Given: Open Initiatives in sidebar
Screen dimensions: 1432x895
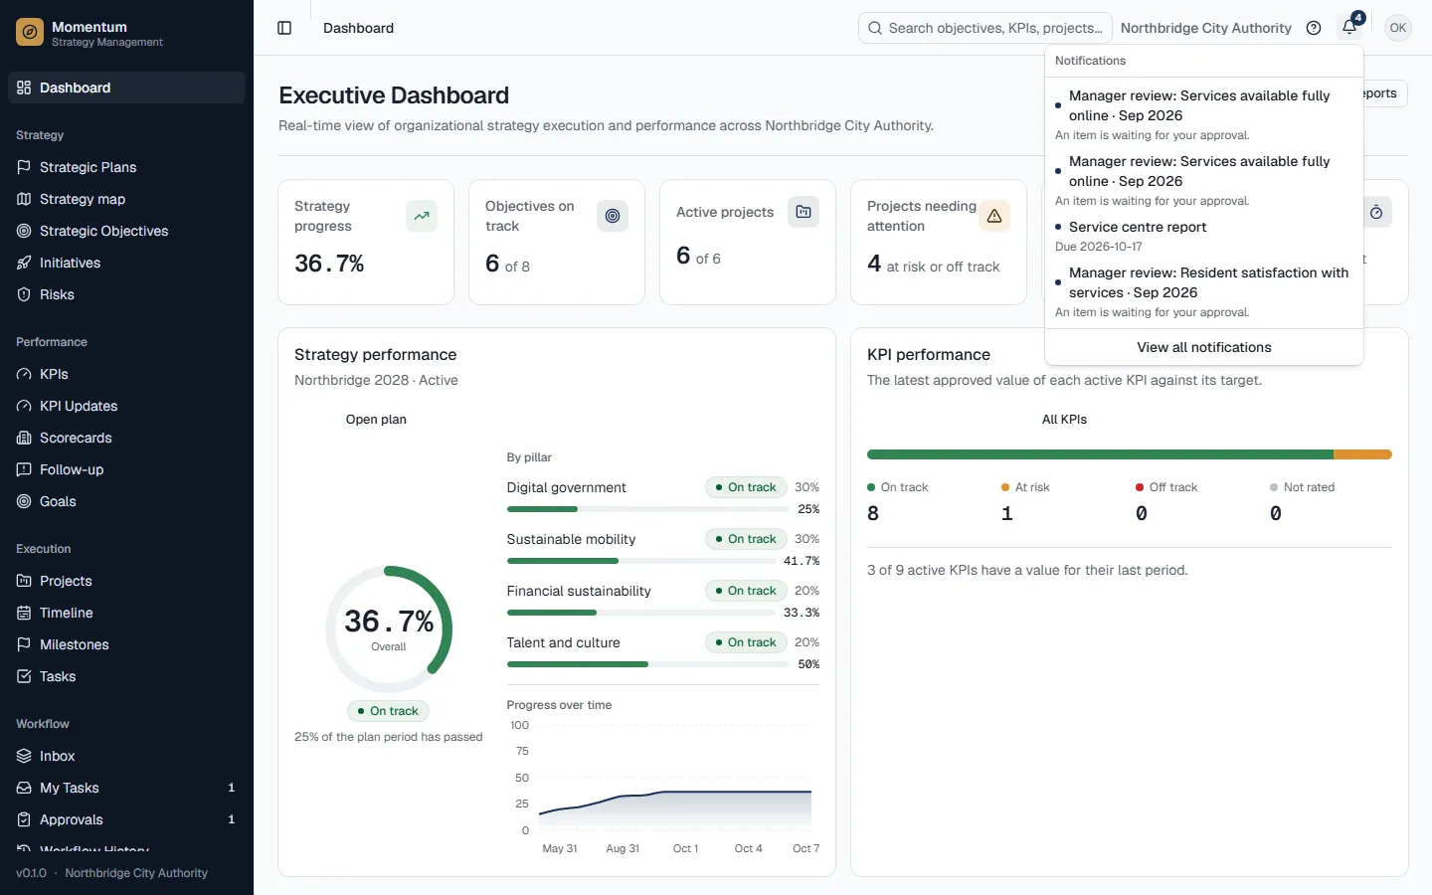Looking at the screenshot, I should point(126,263).
